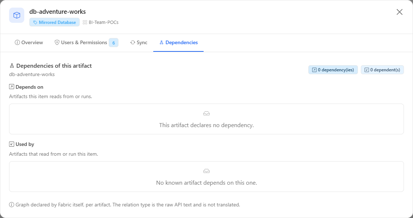Open the Overview tab
Image resolution: width=413 pixels, height=218 pixels.
[29, 43]
